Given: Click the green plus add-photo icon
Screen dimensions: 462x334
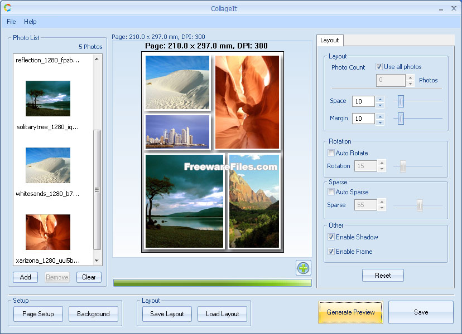Looking at the screenshot, I should point(303,268).
